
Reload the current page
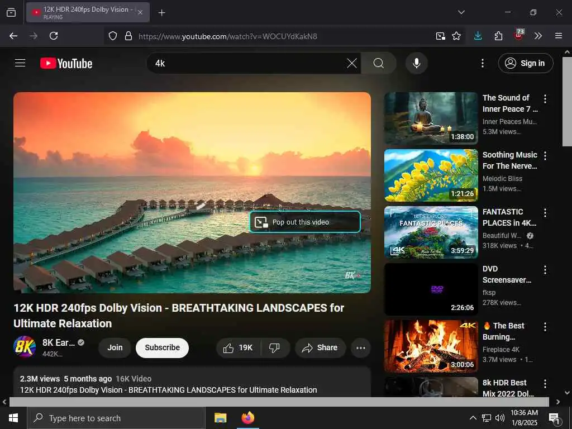tap(54, 36)
